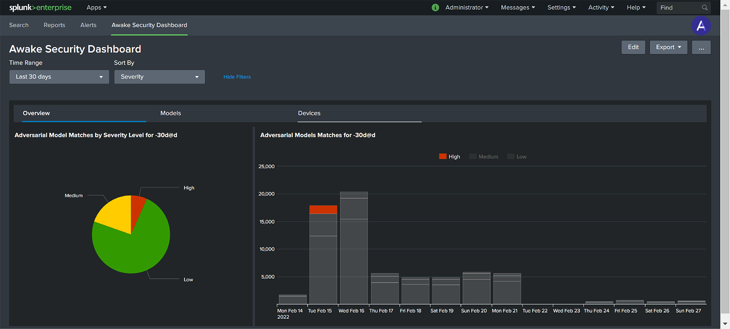Click the Wed Feb 16 bar
The width and height of the screenshot is (730, 329).
tap(354, 248)
